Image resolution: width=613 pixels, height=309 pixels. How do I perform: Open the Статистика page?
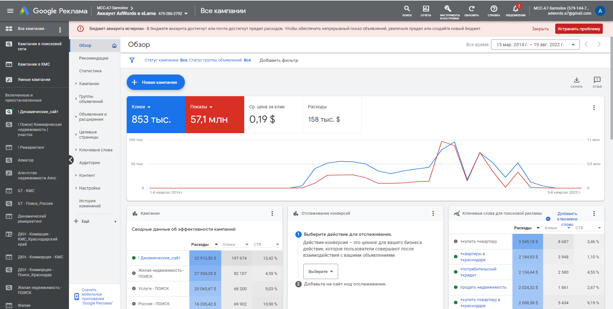coord(90,71)
